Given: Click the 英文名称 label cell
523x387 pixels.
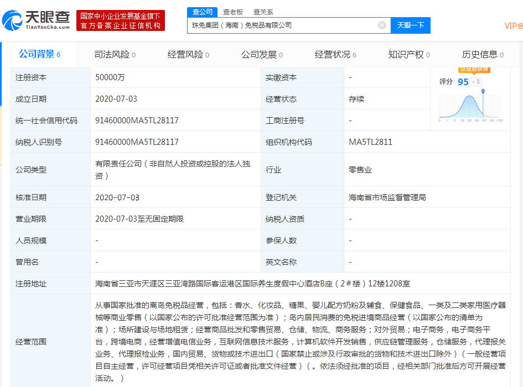Looking at the screenshot, I should tap(302, 262).
